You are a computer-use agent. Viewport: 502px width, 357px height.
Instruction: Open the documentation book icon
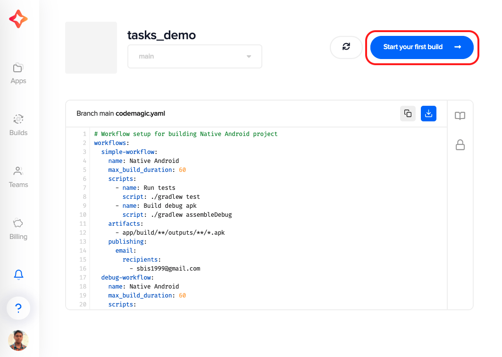460,116
